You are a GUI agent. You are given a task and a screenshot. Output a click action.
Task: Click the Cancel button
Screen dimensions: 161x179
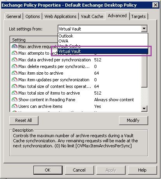pyautogui.click(x=79, y=170)
